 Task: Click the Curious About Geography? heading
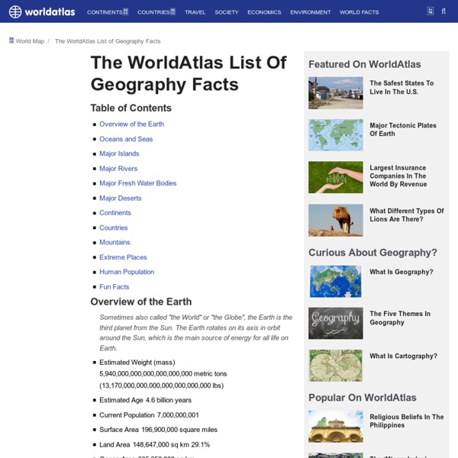tap(373, 253)
